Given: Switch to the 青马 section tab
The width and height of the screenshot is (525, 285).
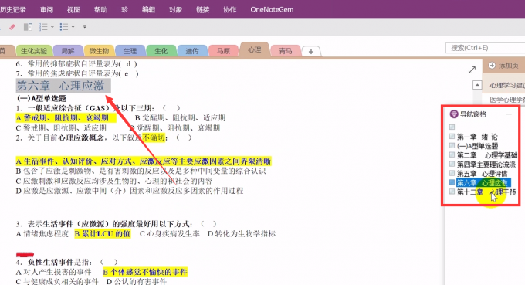Looking at the screenshot, I should point(286,51).
